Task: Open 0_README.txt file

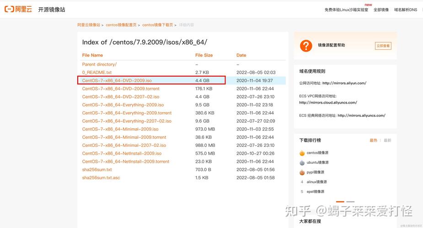Action: click(x=97, y=73)
